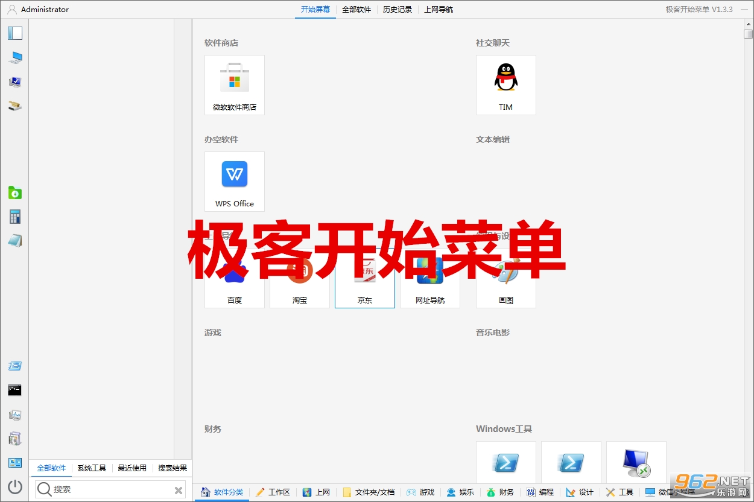Open the 网址导航 shortcut tile
754x502 pixels.
coord(430,278)
